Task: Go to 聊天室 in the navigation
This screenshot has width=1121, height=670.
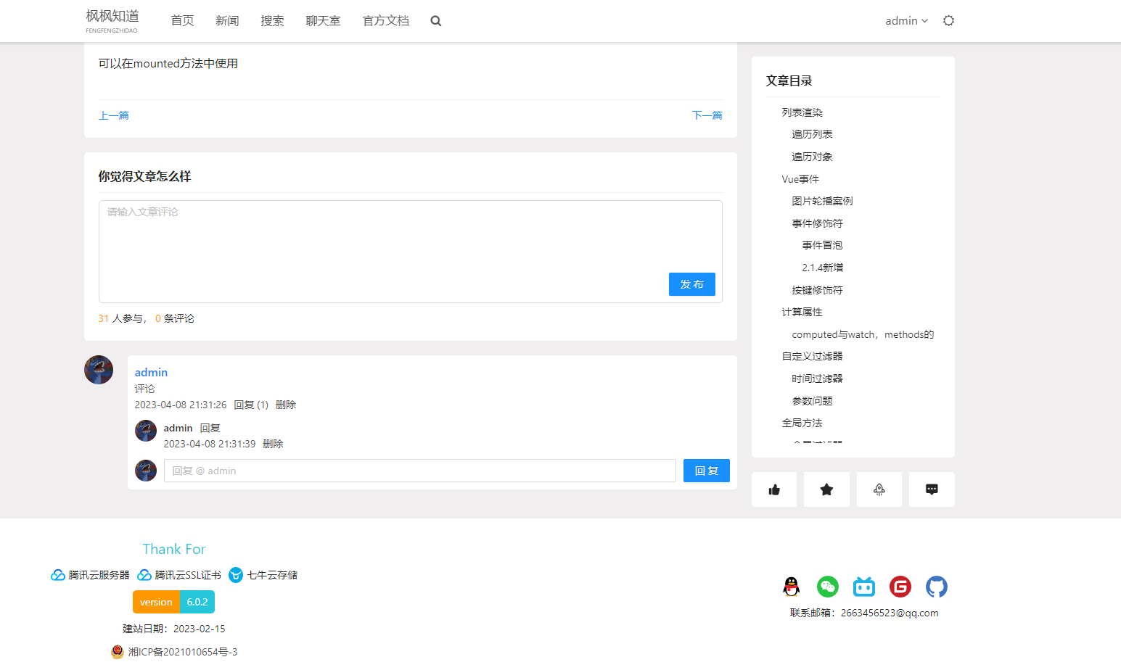Action: (323, 21)
